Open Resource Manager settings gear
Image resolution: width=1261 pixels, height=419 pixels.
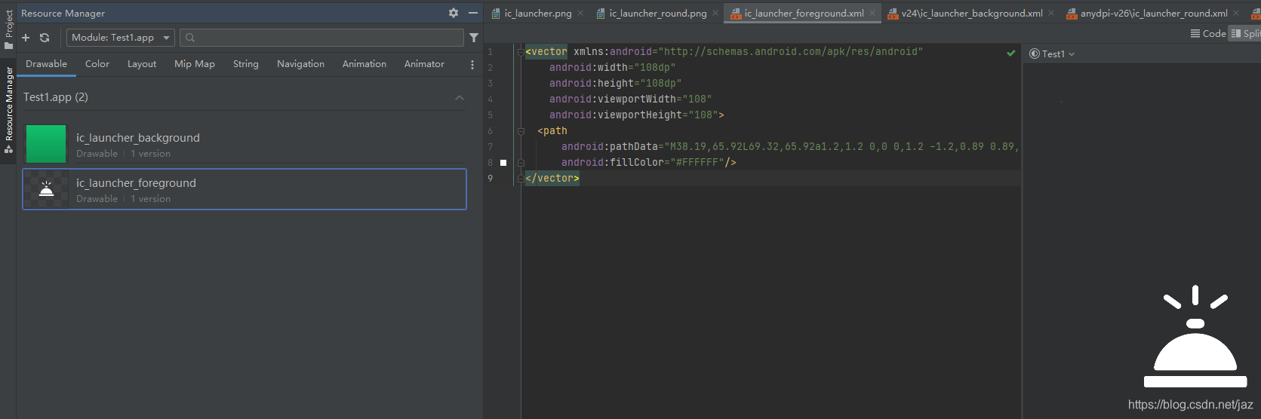(x=453, y=13)
